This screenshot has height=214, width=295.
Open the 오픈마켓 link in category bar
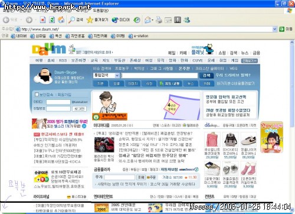coord(78,60)
